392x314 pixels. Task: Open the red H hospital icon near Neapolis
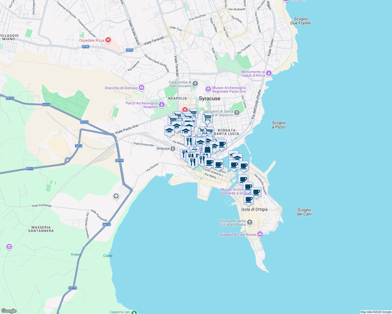tap(185, 109)
